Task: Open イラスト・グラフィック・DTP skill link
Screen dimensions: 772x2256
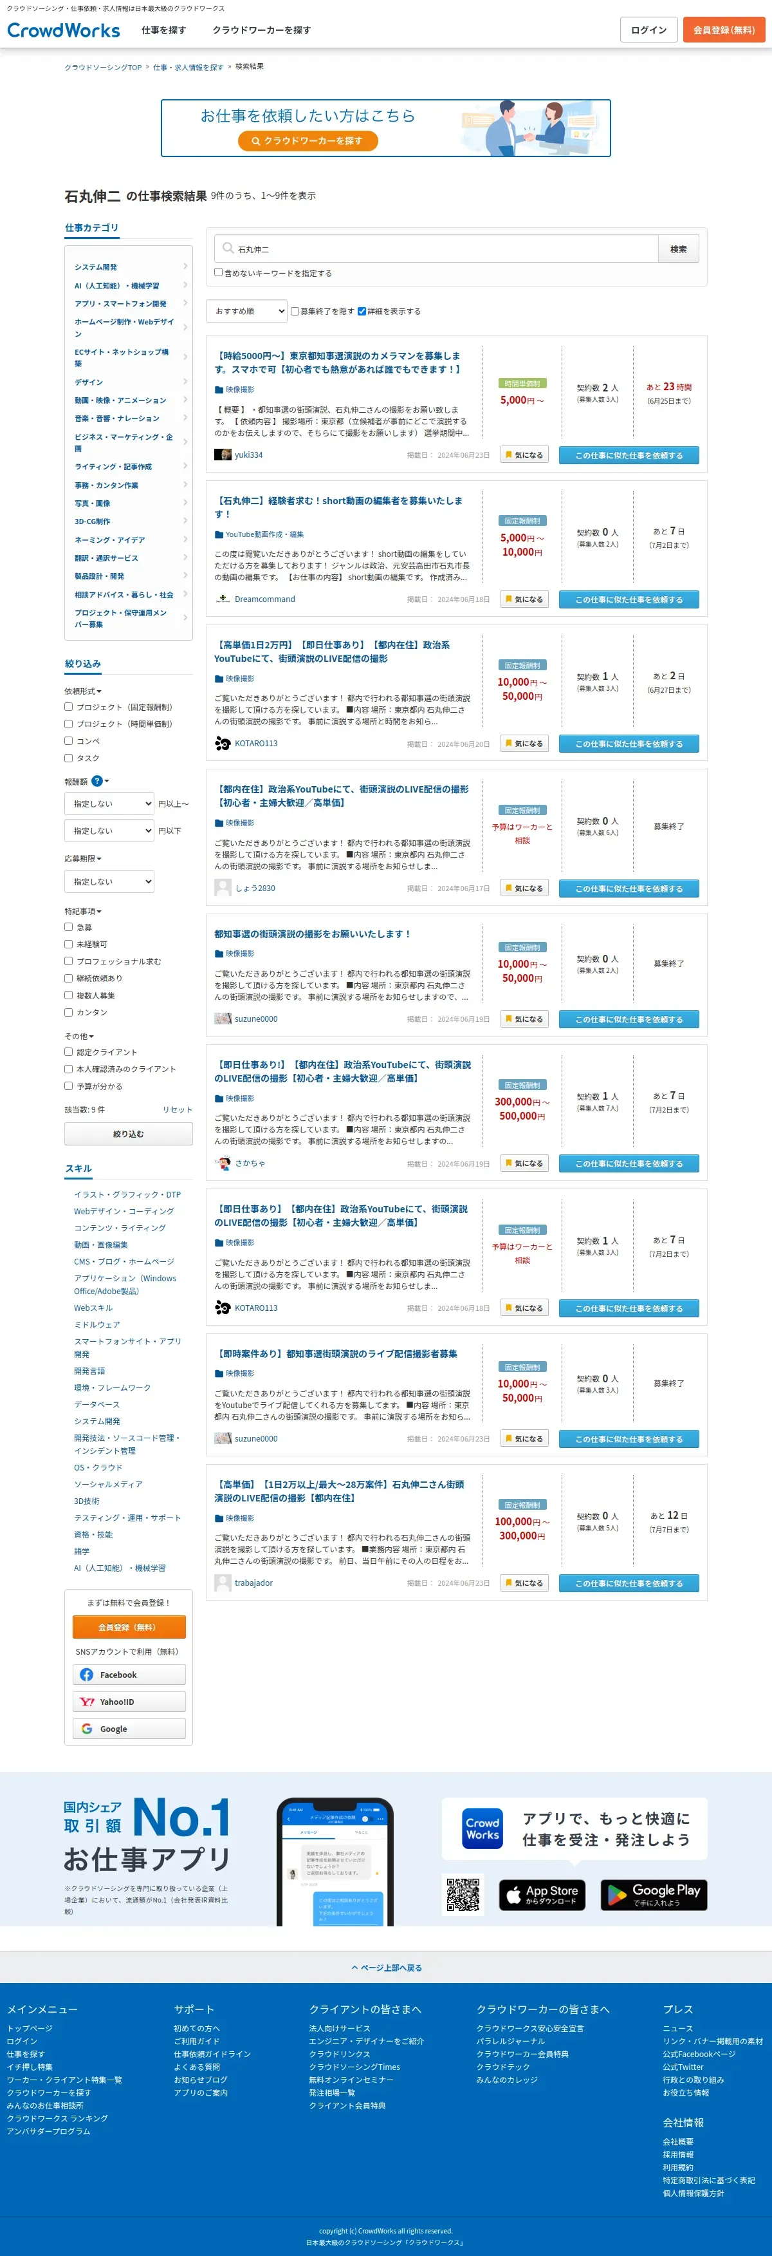Action: [x=127, y=1194]
